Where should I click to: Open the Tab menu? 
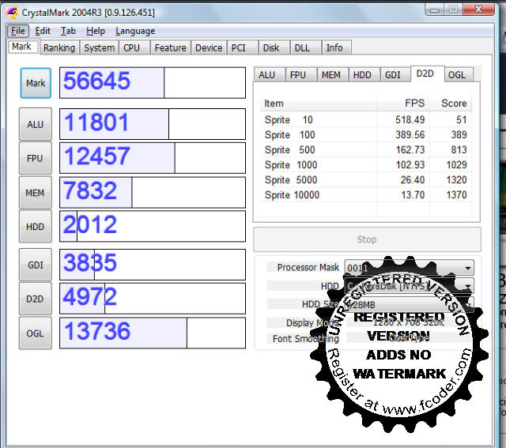point(68,31)
